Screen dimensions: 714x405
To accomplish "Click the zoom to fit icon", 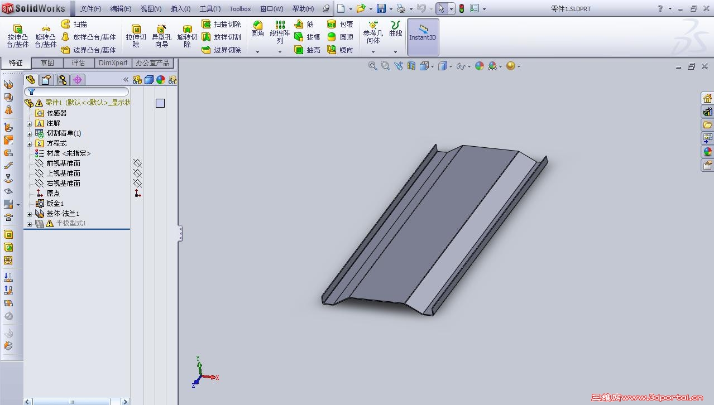I will coord(372,66).
